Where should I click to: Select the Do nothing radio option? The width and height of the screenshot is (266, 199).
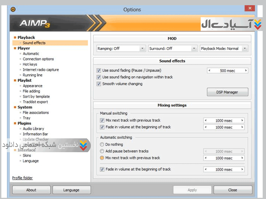102,145
